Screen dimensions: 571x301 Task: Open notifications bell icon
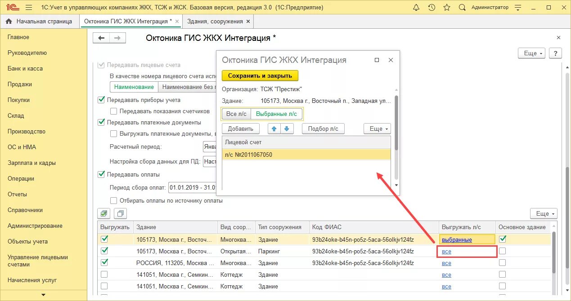point(417,8)
